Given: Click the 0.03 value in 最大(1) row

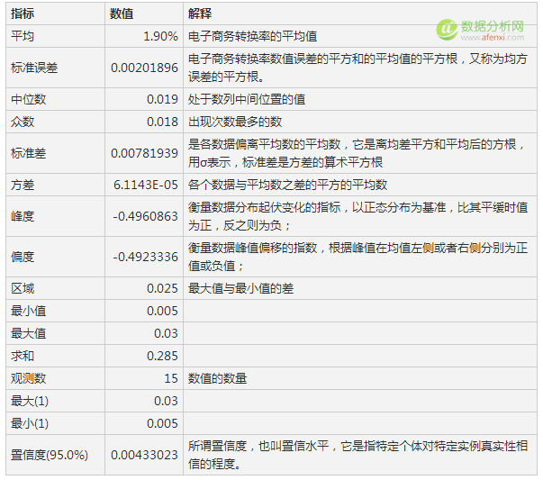Looking at the screenshot, I should click(166, 401).
